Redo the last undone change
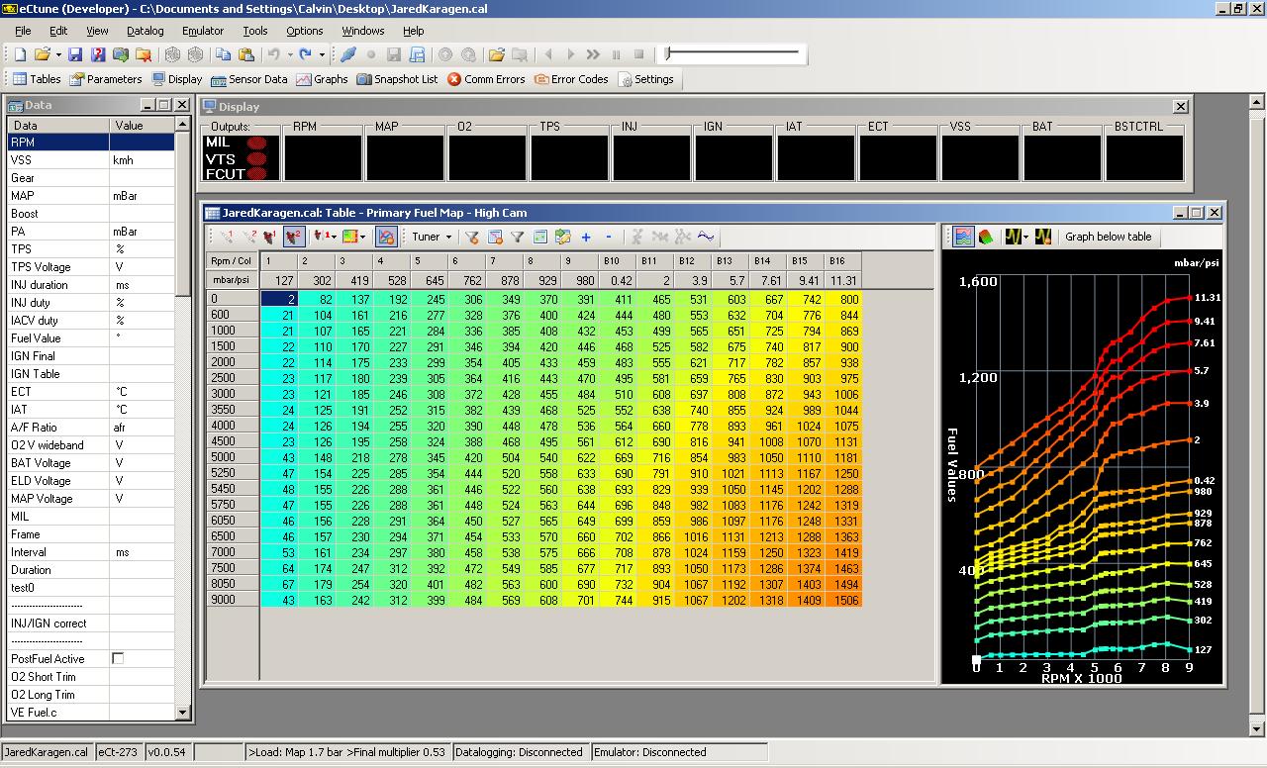The image size is (1267, 768). [305, 54]
